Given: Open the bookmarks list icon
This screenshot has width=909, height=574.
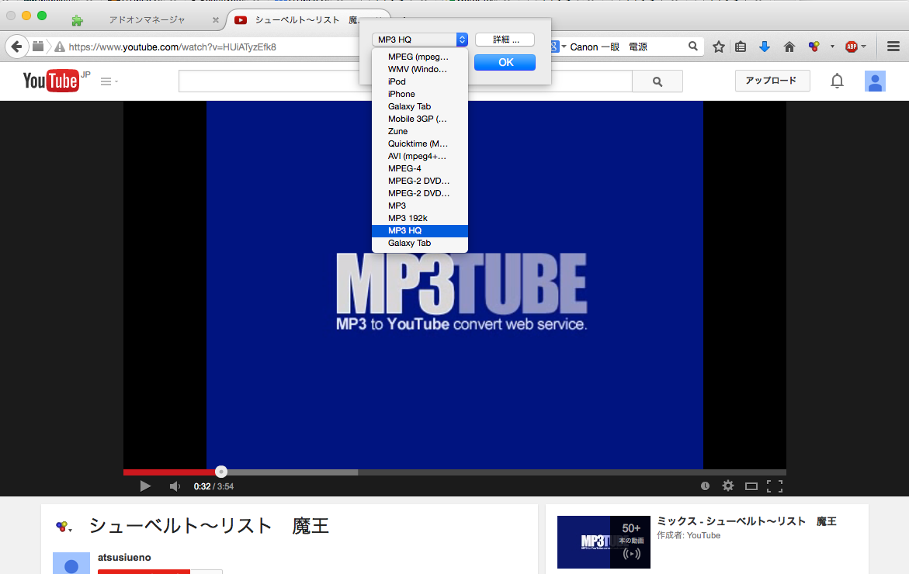Looking at the screenshot, I should [x=741, y=47].
